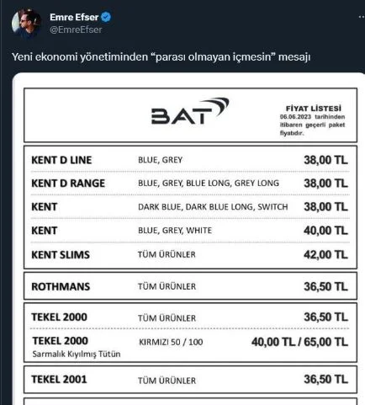Click the BLUE, GREY, WHITE variant text
The image size is (365, 405).
tap(175, 231)
